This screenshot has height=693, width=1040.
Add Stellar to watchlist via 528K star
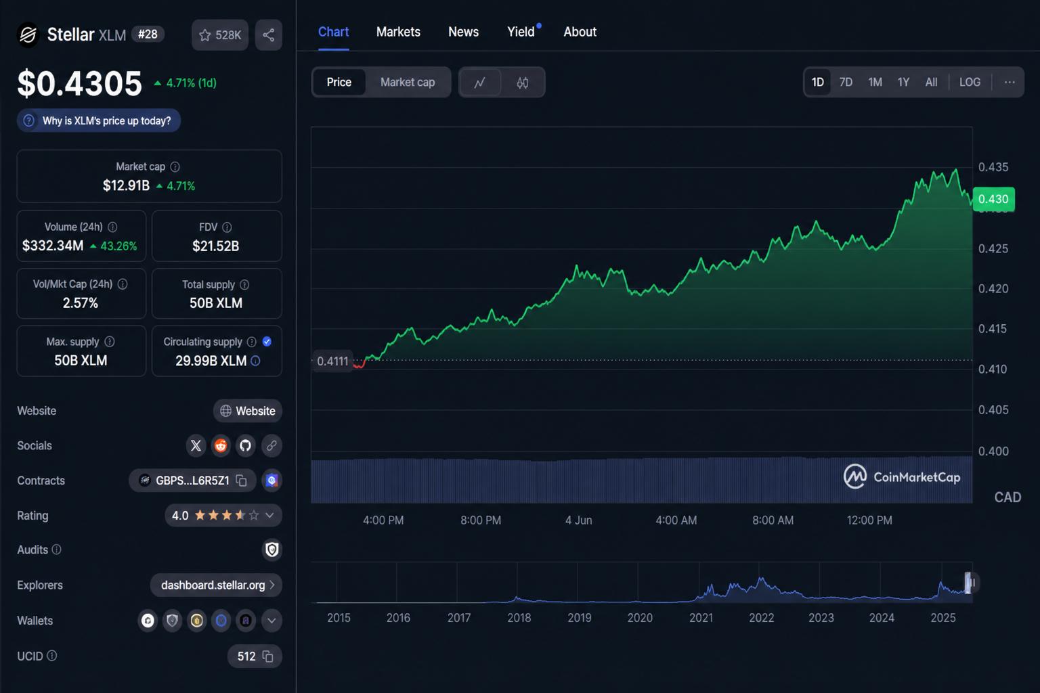tap(220, 35)
